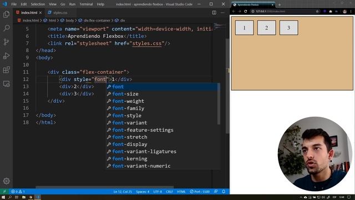This screenshot has width=355, height=200.
Task: Change language mode from HTML
Action: pos(181,192)
